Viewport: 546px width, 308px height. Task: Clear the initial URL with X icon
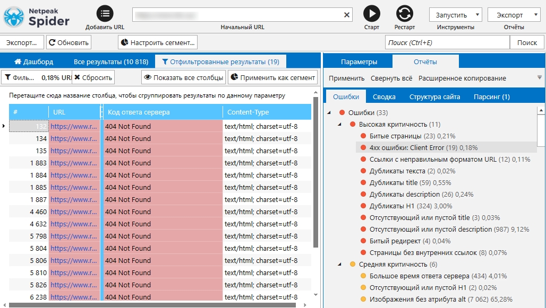pyautogui.click(x=347, y=15)
